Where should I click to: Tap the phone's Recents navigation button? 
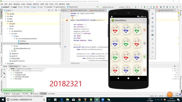point(139,78)
